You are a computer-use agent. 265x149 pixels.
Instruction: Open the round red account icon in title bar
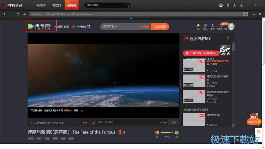221,5
